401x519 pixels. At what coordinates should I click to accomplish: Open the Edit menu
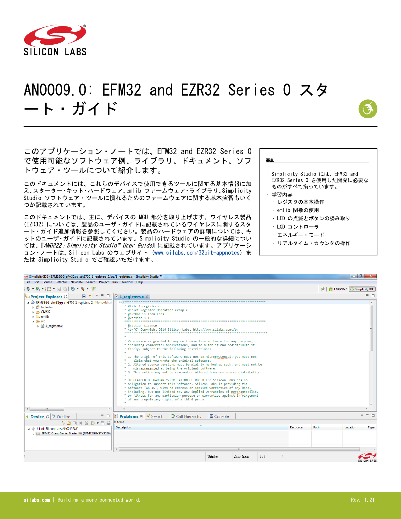coord(36,282)
